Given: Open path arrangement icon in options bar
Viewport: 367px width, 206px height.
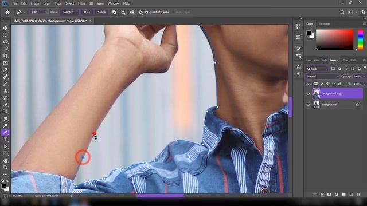Looking at the screenshot, I should coord(132,13).
